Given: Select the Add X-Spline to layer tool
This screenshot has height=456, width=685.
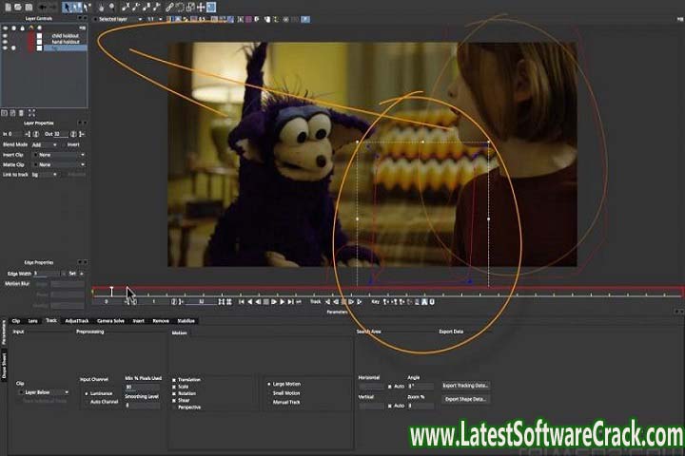Looking at the screenshot, I should tap(136, 7).
